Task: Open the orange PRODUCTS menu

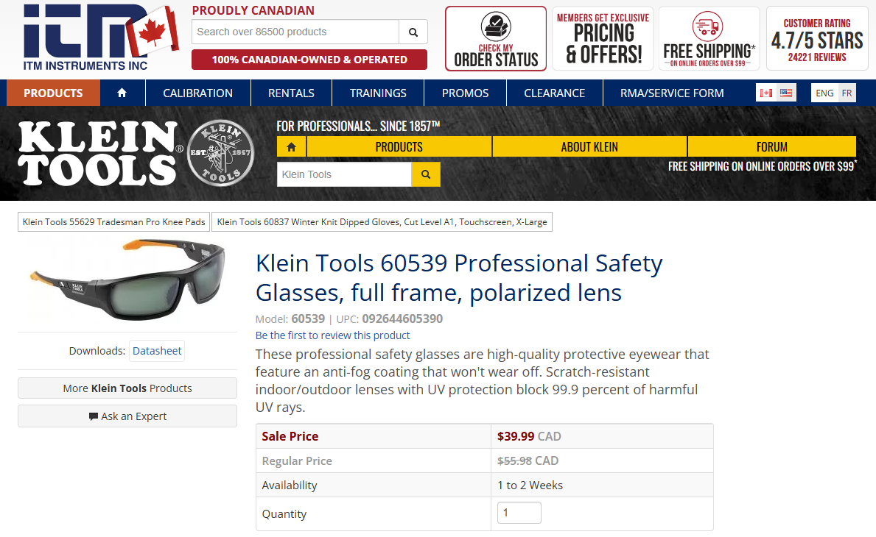Action: pyautogui.click(x=53, y=93)
